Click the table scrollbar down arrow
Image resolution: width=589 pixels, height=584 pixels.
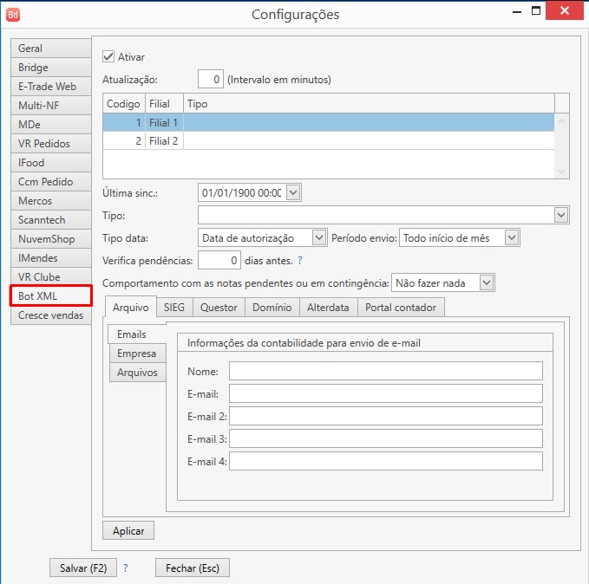point(562,172)
